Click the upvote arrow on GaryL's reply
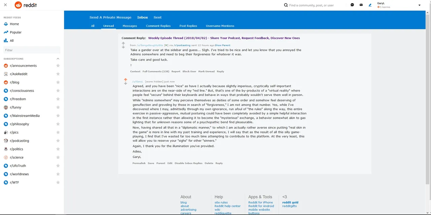The height and width of the screenshot is (215, 431). [126, 80]
